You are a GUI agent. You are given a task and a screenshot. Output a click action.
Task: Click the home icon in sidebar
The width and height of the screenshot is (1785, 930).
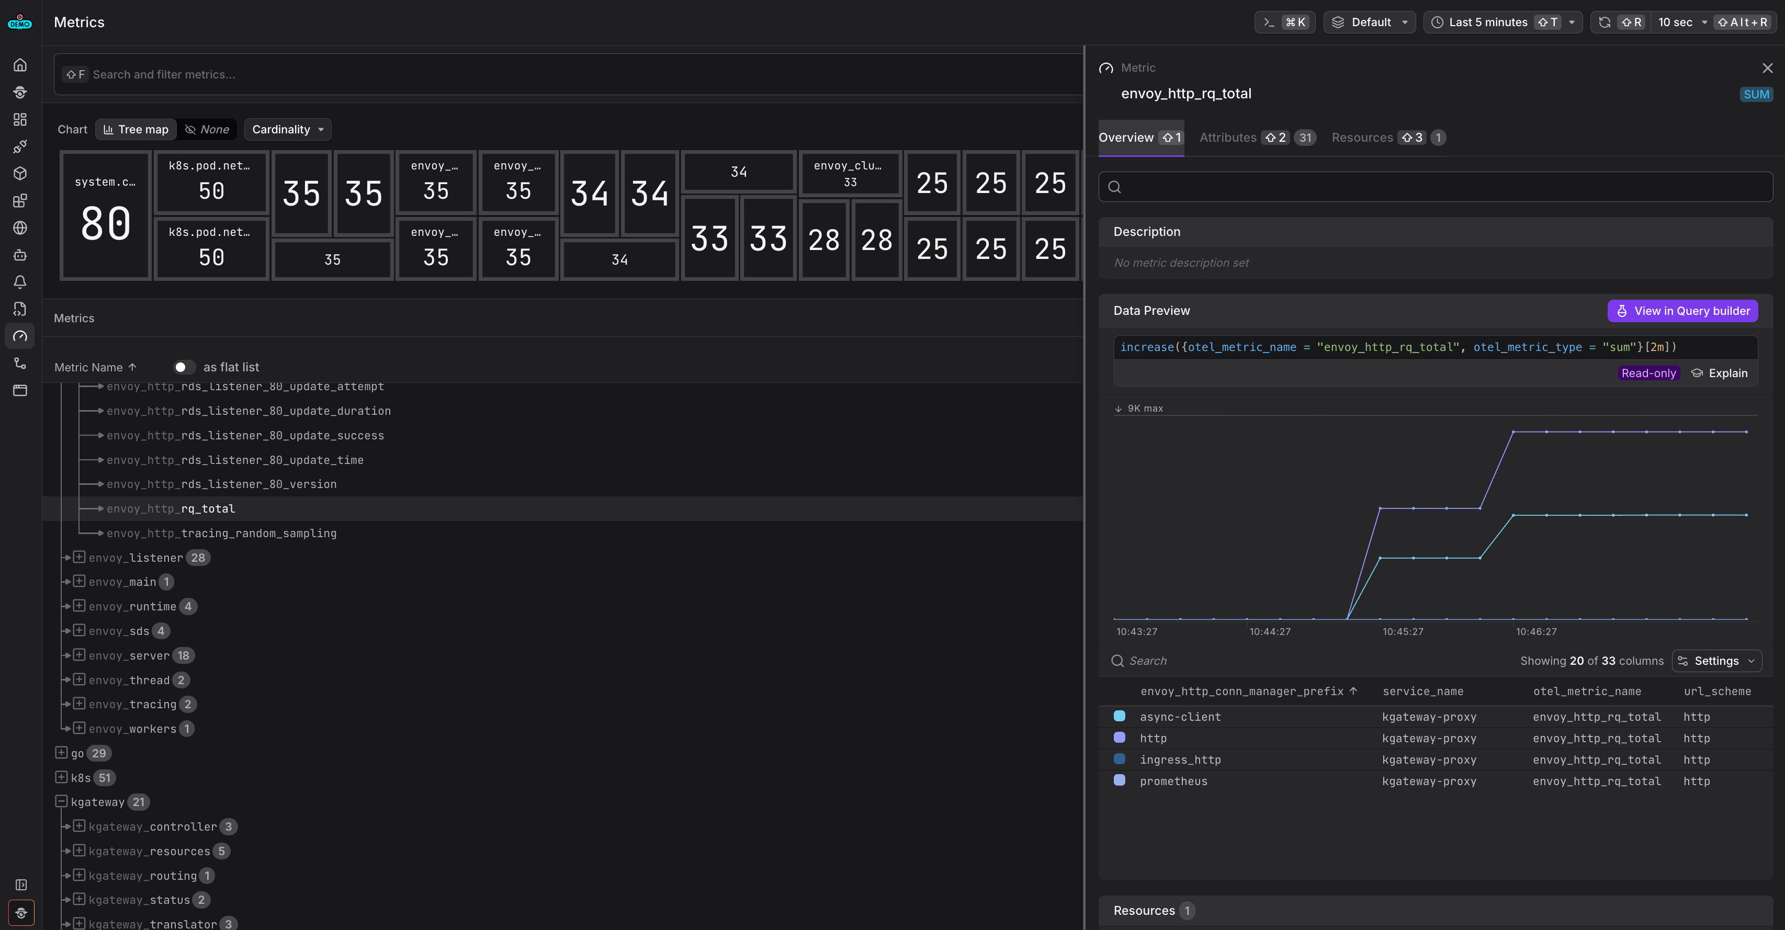tap(20, 65)
